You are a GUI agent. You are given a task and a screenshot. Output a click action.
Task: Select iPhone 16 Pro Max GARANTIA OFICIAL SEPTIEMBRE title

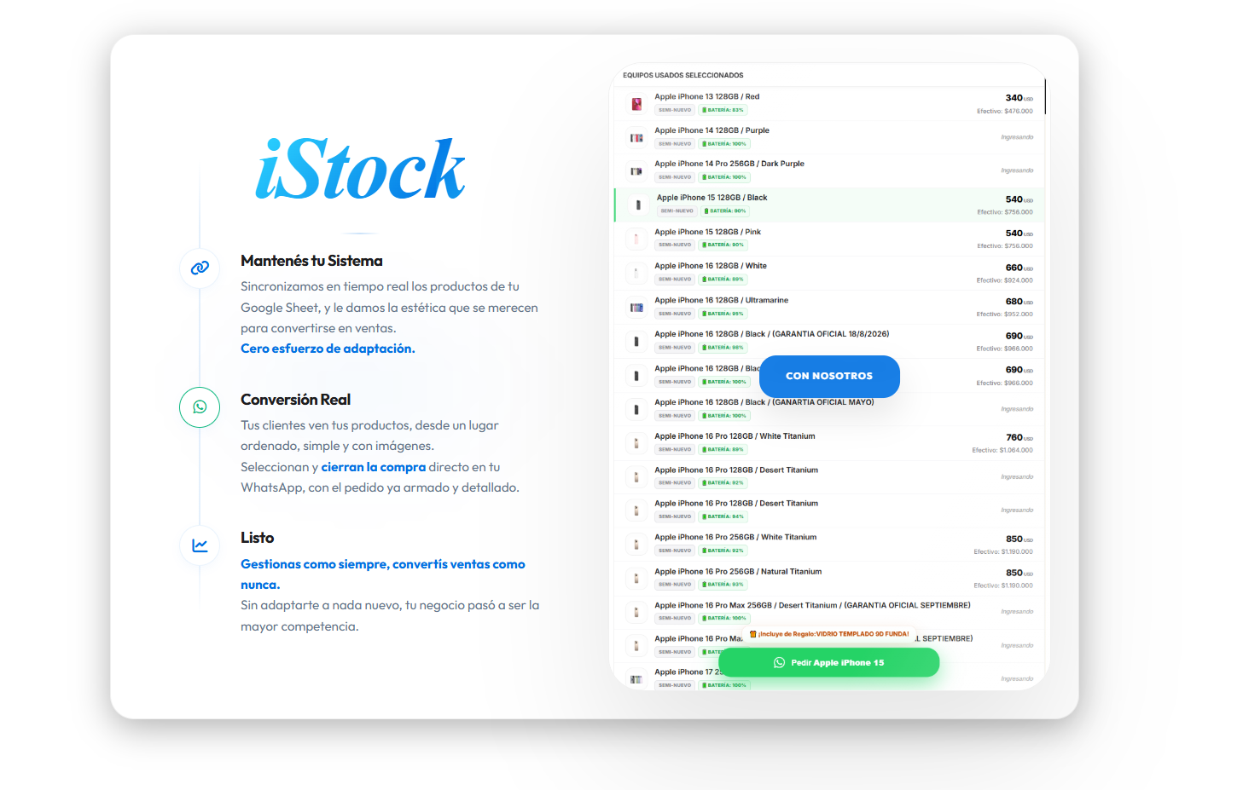[x=812, y=605]
